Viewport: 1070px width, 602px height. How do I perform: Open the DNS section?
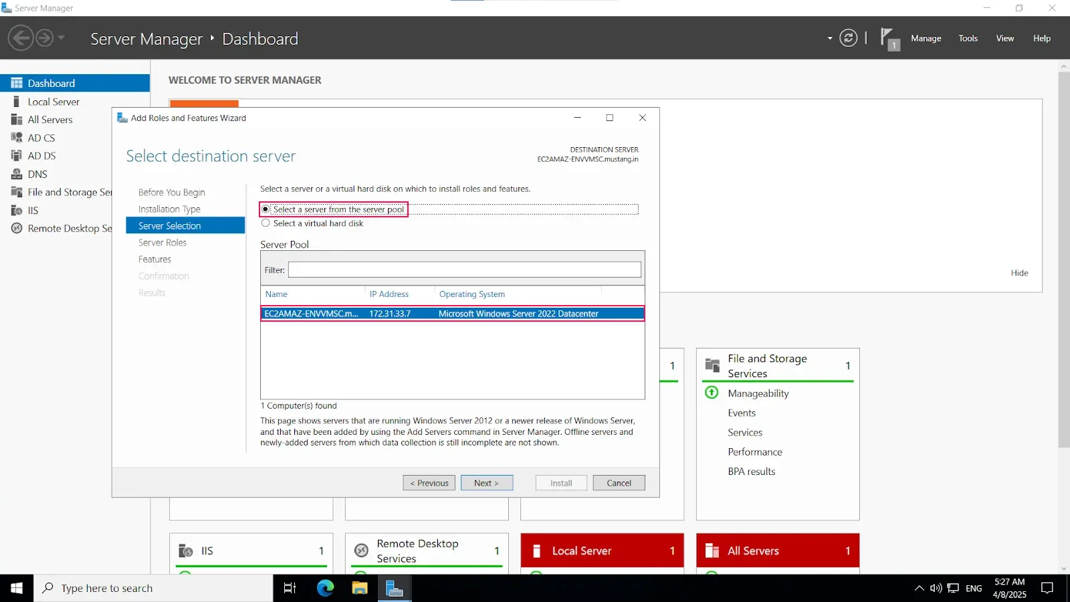pos(37,173)
